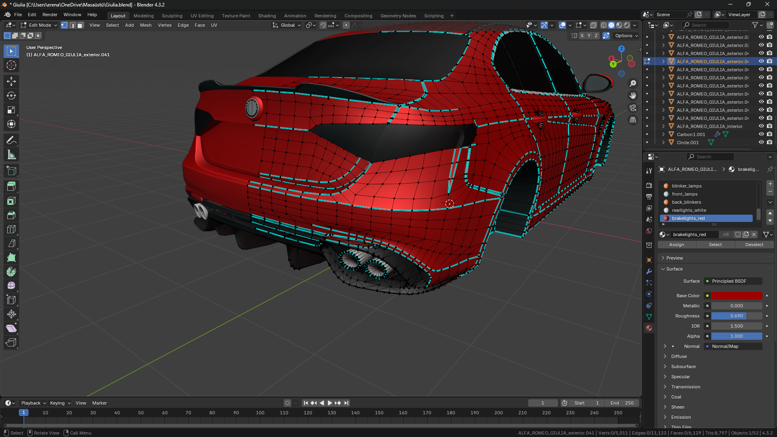Select the Loop Cut tool
Image resolution: width=777 pixels, height=437 pixels.
coord(11,229)
